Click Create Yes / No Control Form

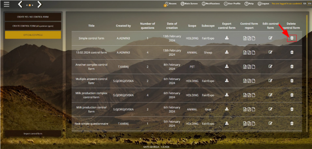click(33, 17)
